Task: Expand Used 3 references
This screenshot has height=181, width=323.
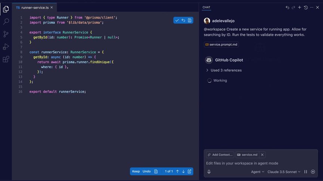Action: click(x=224, y=70)
